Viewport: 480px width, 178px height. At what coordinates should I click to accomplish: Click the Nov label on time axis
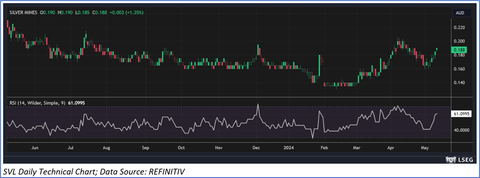[x=218, y=148]
